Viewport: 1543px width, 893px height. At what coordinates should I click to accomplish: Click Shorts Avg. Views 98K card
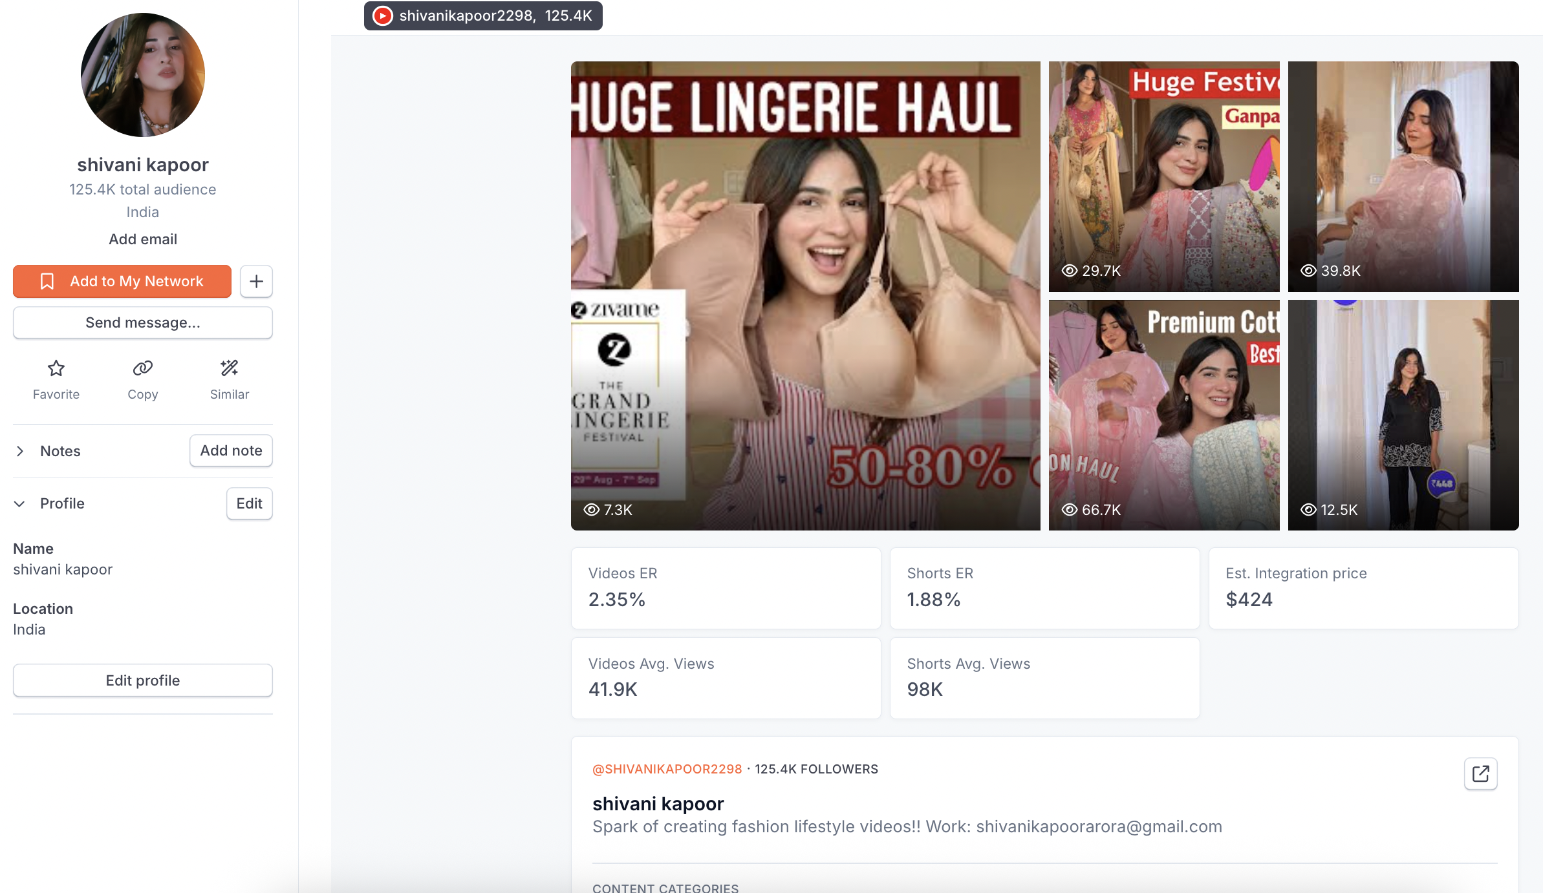[1045, 678]
